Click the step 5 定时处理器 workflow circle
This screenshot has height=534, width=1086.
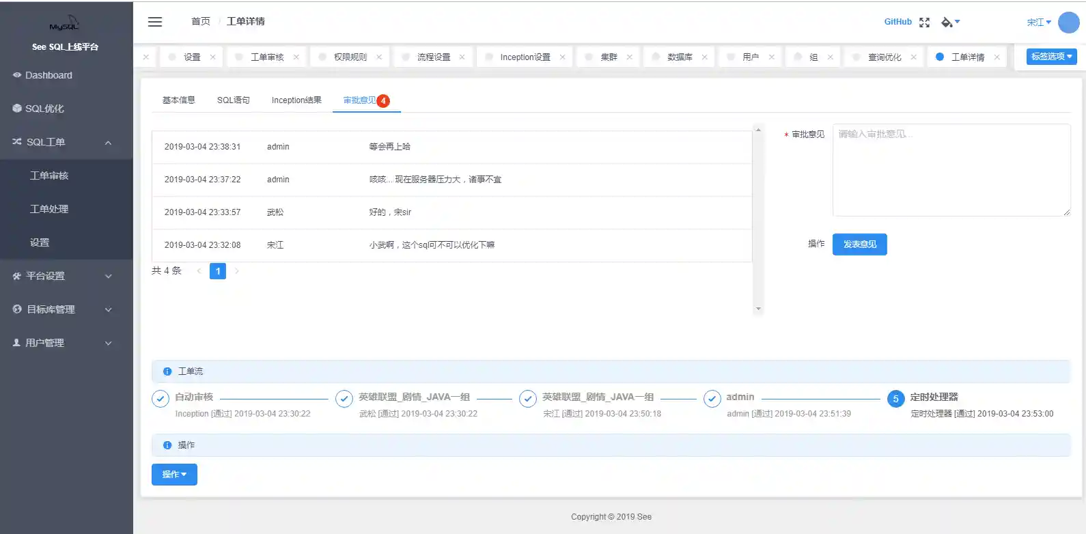click(895, 399)
